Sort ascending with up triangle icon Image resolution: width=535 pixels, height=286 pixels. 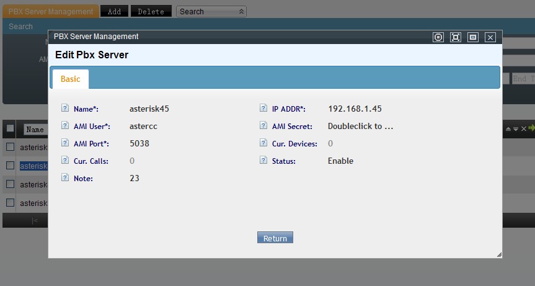[508, 128]
